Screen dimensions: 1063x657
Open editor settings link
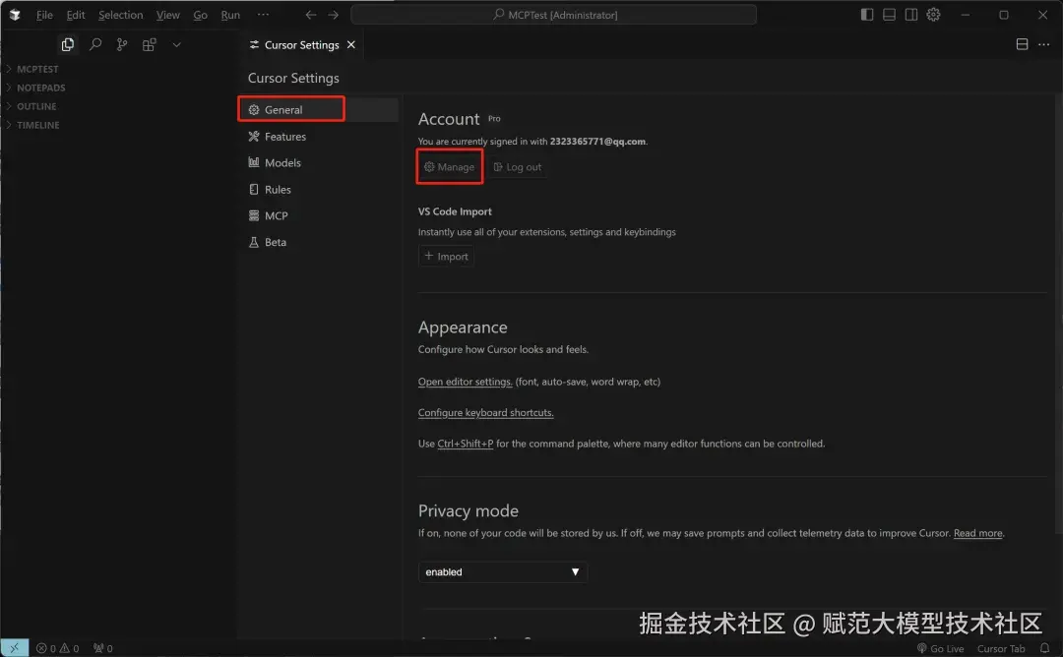click(465, 382)
